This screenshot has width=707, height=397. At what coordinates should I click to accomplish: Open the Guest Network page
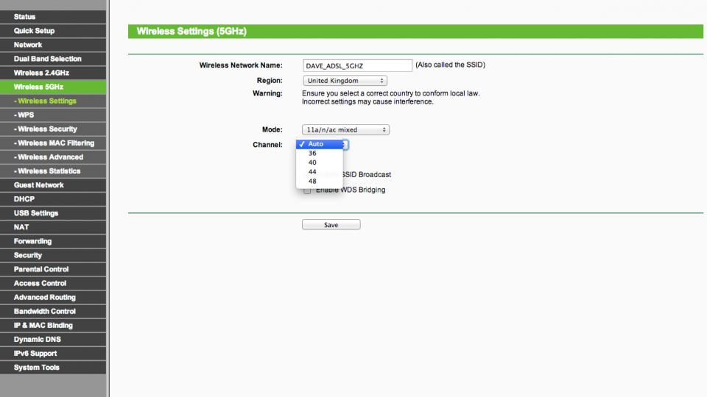(x=53, y=185)
